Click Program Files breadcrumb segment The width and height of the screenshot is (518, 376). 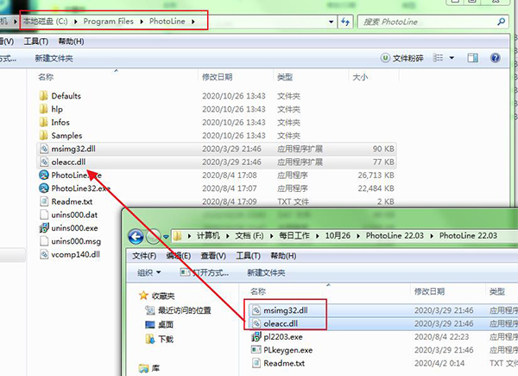pyautogui.click(x=109, y=22)
